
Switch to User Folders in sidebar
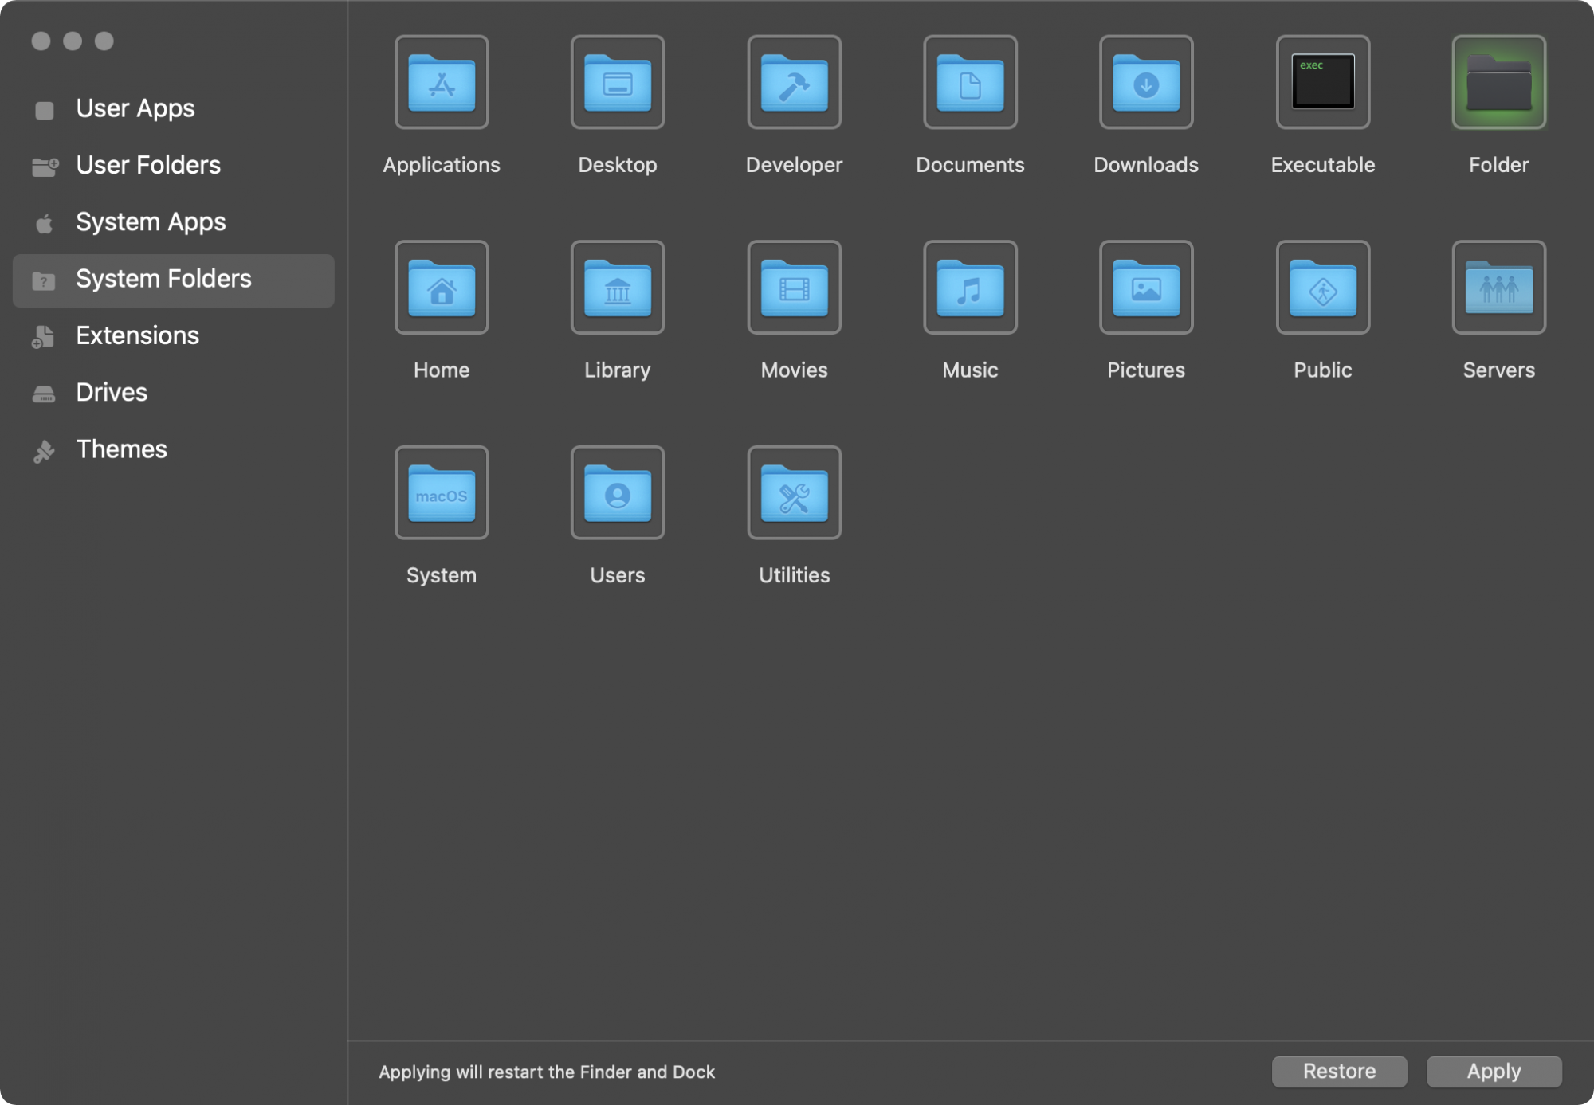coord(147,165)
